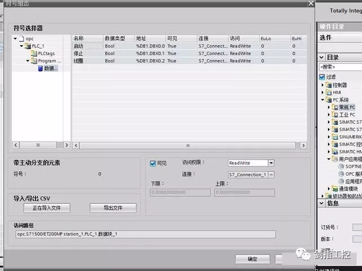Open the S7_Connection_1 connection dropdown
Screen dimensions: 362x271
tap(271, 175)
